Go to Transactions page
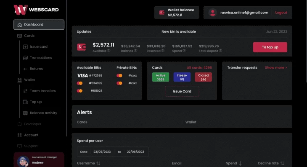307x167 pixels. click(41, 58)
